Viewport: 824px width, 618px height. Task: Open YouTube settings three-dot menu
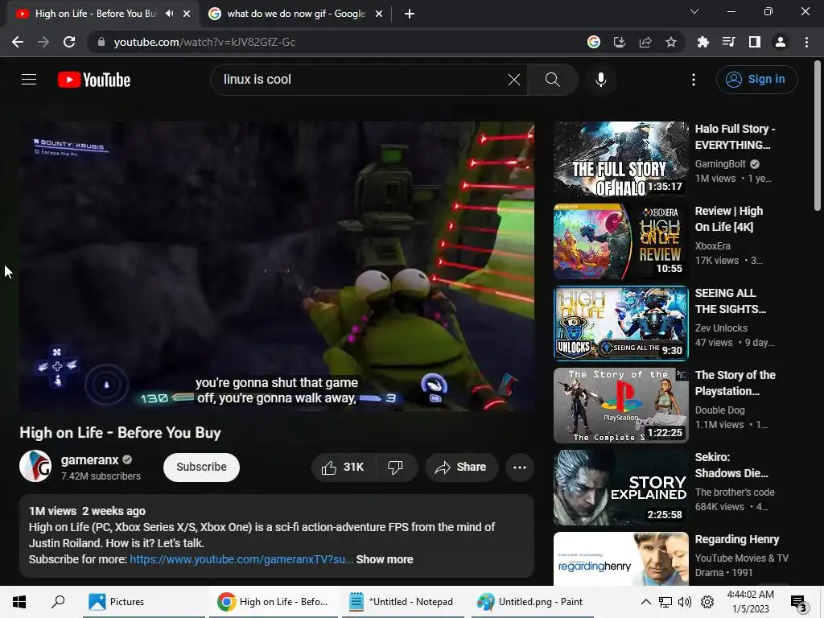(x=693, y=80)
